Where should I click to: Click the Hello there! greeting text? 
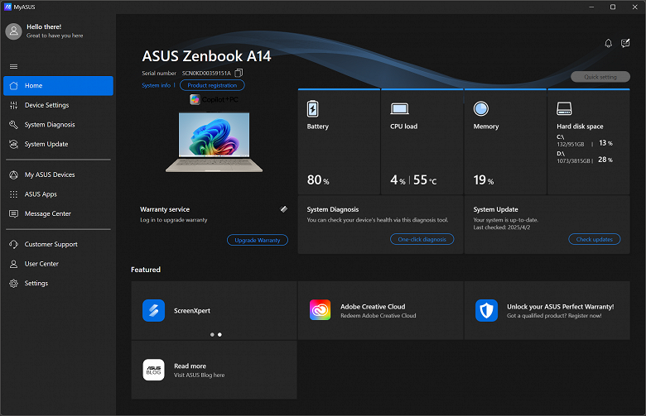click(44, 26)
